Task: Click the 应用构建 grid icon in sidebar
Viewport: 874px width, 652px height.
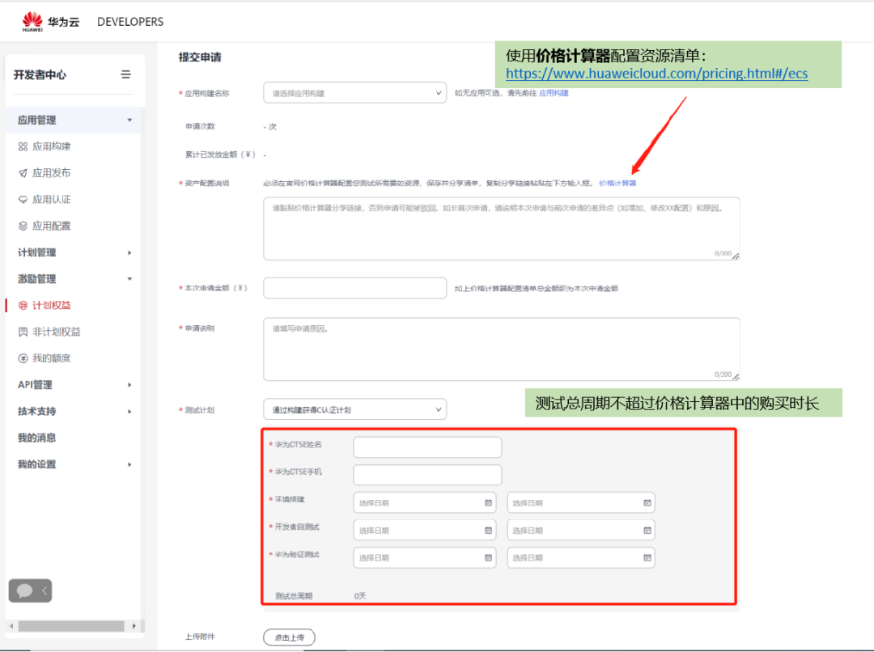Action: tap(23, 146)
